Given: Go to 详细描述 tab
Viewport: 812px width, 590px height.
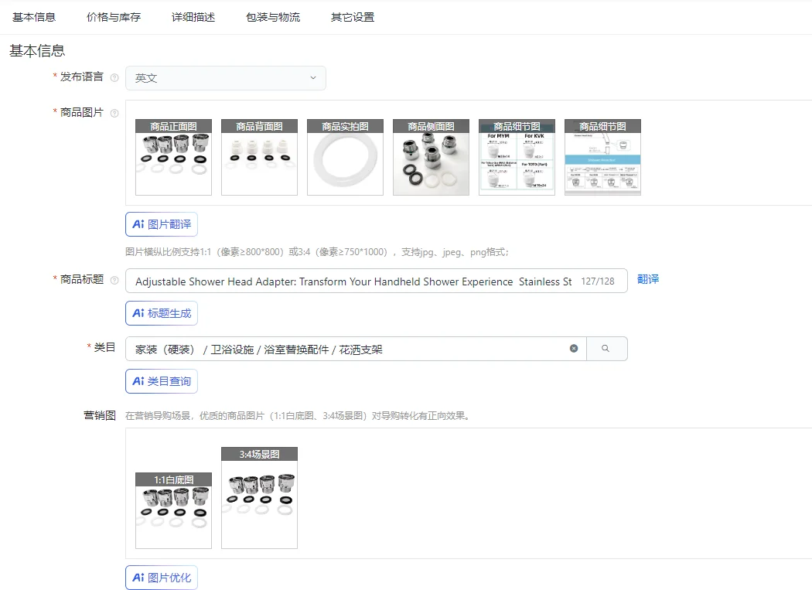Looking at the screenshot, I should (x=193, y=17).
